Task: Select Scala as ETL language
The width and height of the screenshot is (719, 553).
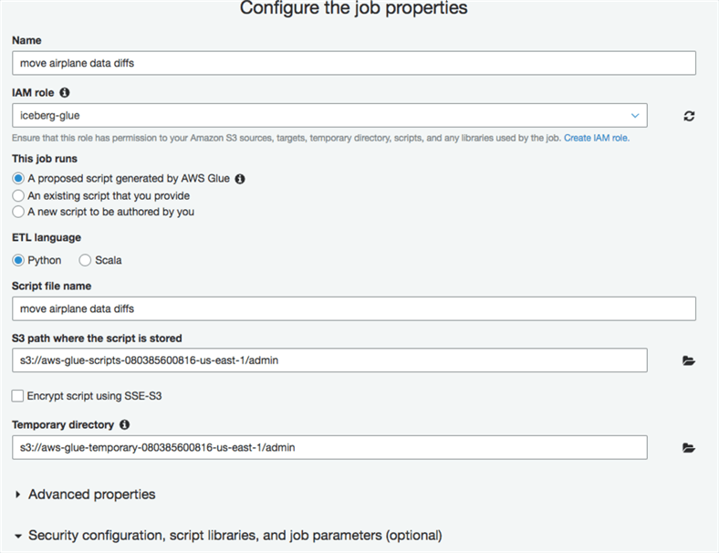Action: [x=85, y=260]
